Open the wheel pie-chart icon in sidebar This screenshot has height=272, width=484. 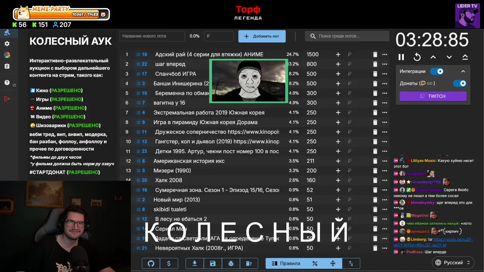pos(7,55)
